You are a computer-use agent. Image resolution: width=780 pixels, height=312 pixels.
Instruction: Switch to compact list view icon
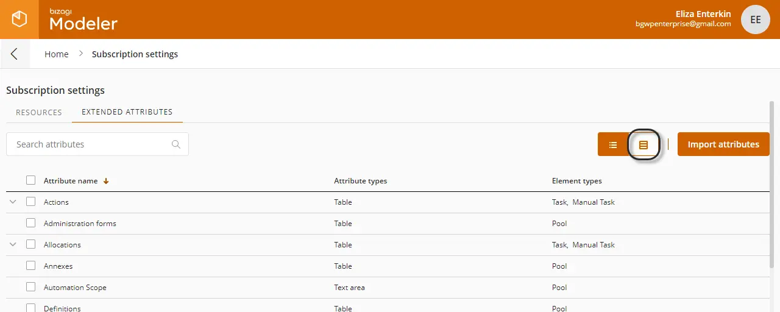[613, 144]
